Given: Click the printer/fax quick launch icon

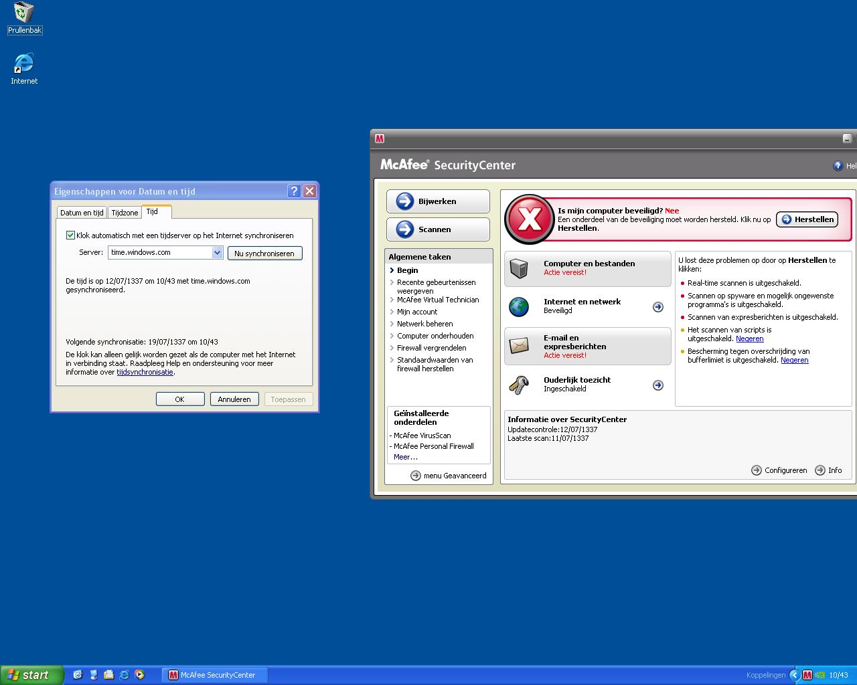Looking at the screenshot, I should [x=108, y=675].
